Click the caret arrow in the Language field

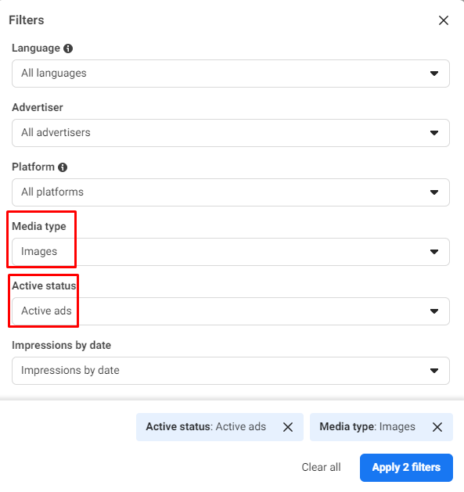[x=434, y=74]
